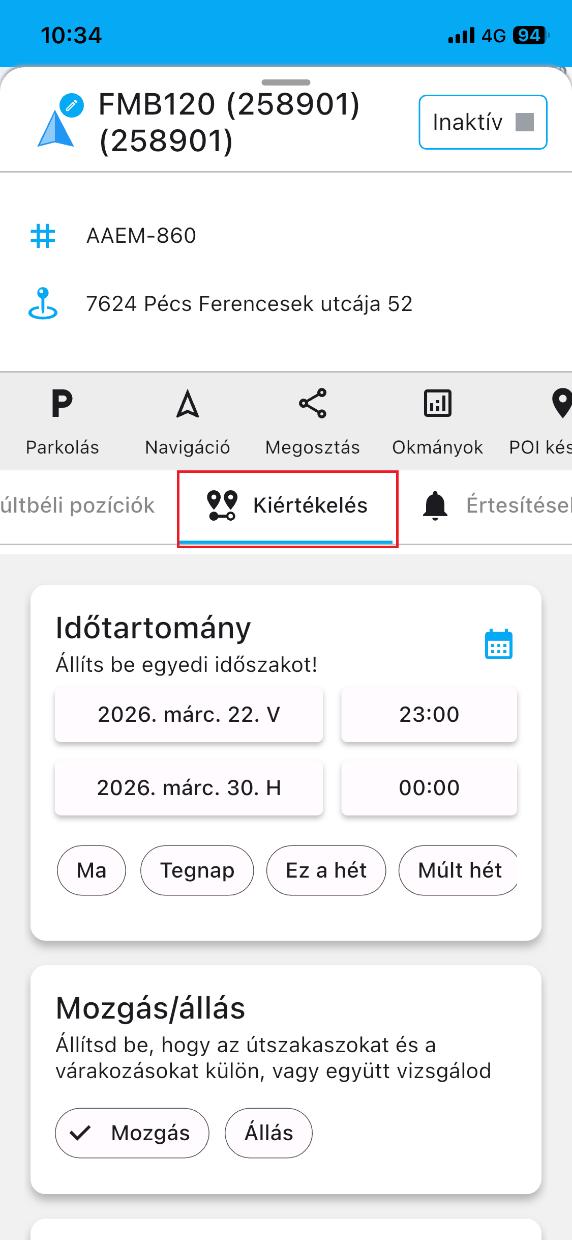Open the calendar icon in Időtartomány
This screenshot has width=572, height=1240.
pyautogui.click(x=498, y=644)
